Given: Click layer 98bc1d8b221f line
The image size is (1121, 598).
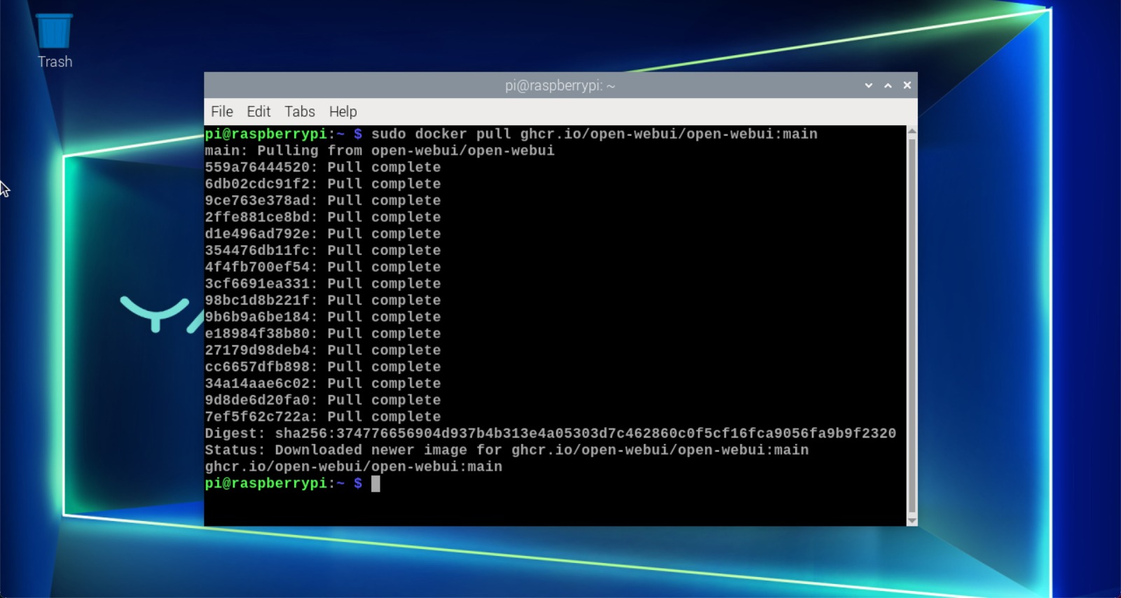Looking at the screenshot, I should point(323,300).
